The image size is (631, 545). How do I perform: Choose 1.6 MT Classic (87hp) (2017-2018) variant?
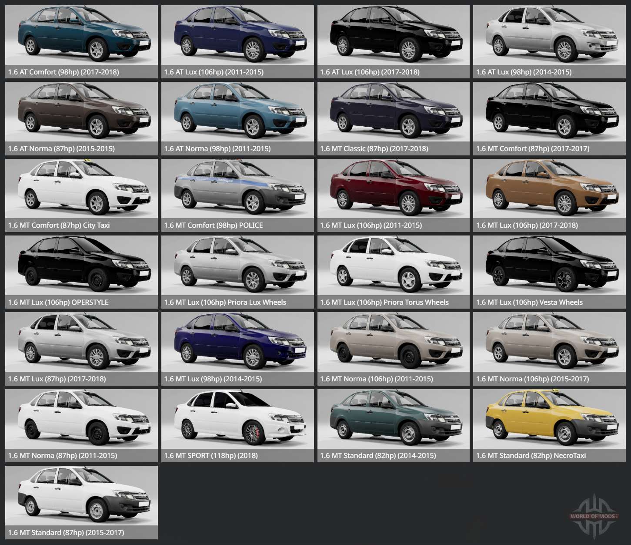tap(394, 118)
